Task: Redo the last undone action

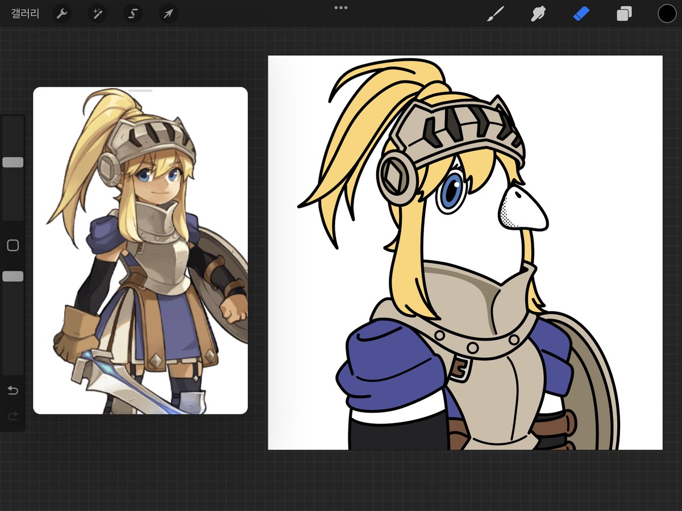Action: [13, 416]
